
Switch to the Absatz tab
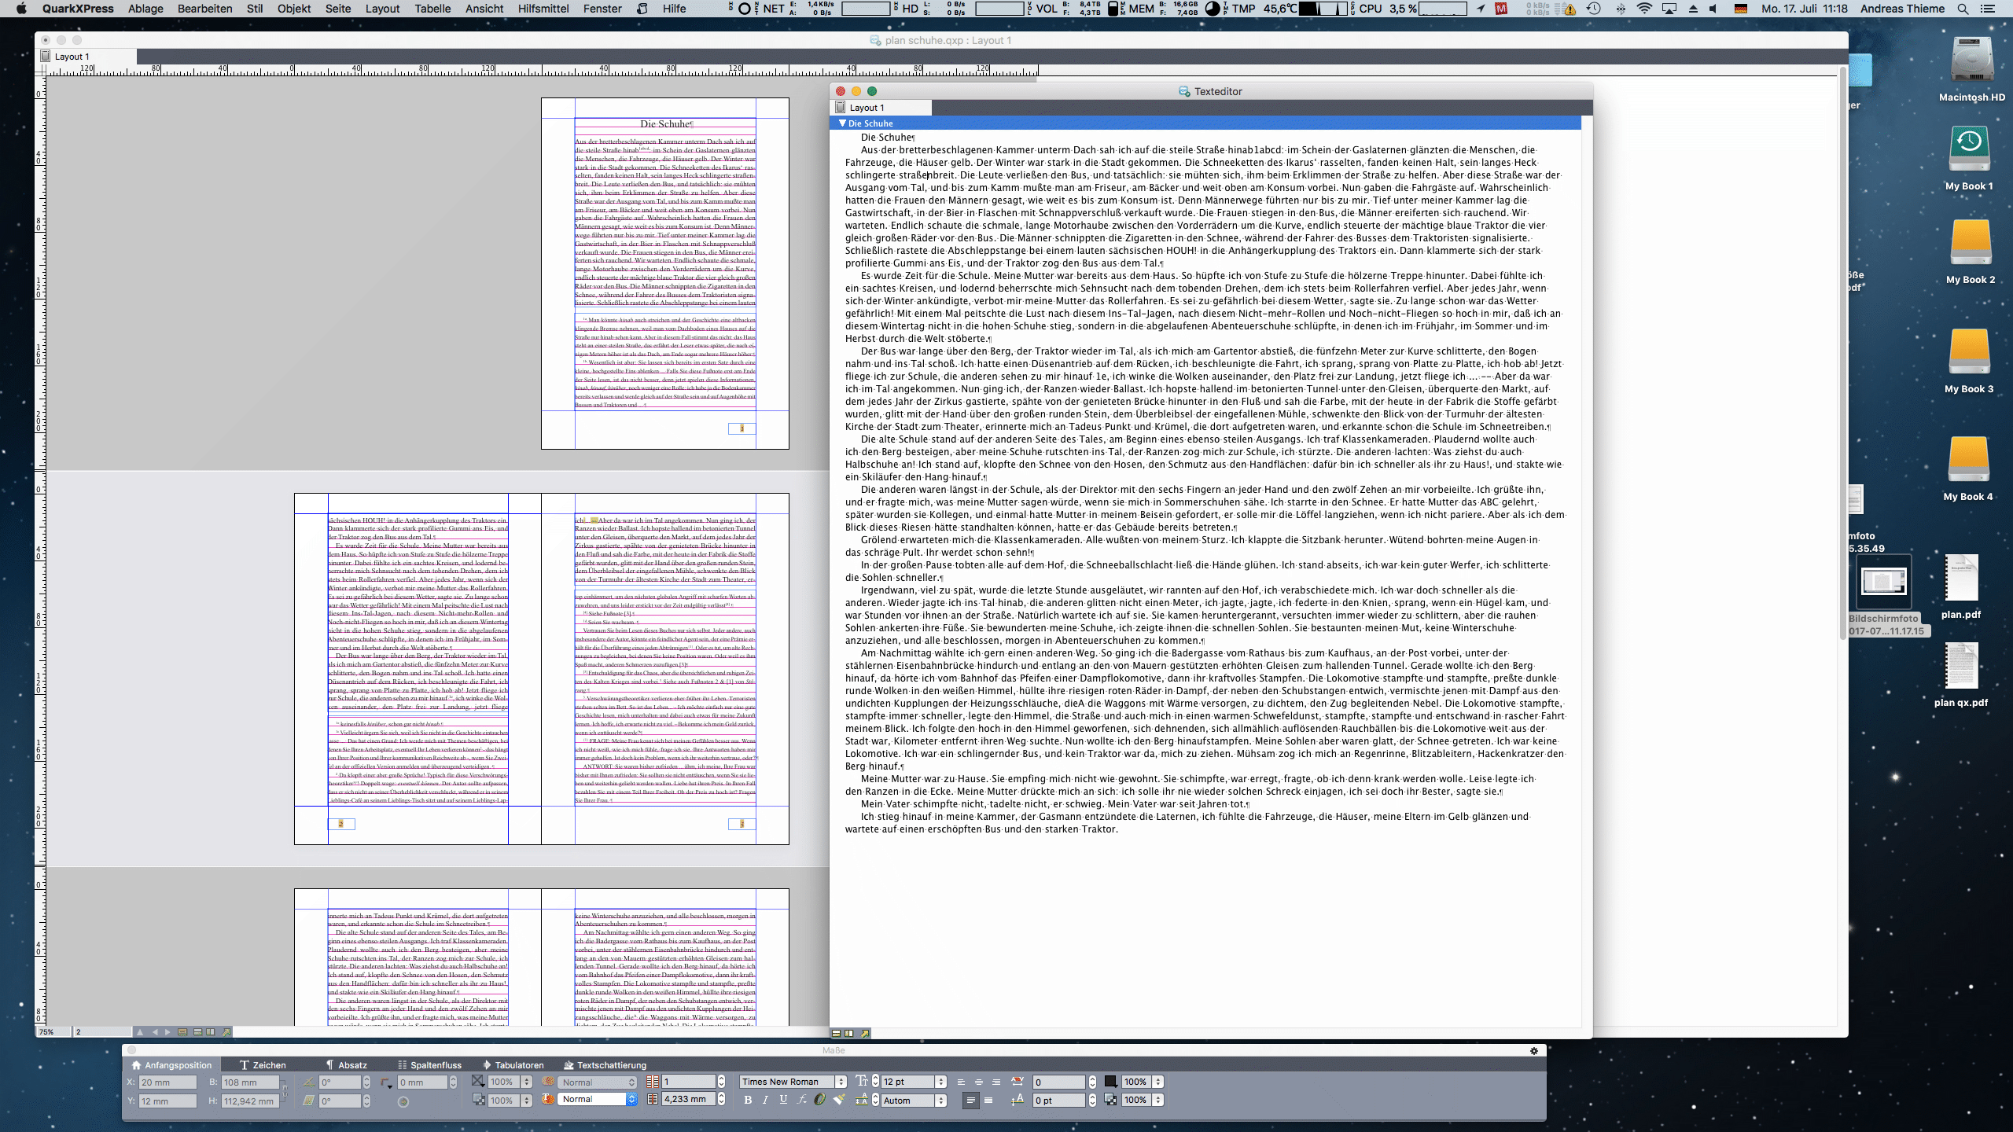click(x=347, y=1065)
